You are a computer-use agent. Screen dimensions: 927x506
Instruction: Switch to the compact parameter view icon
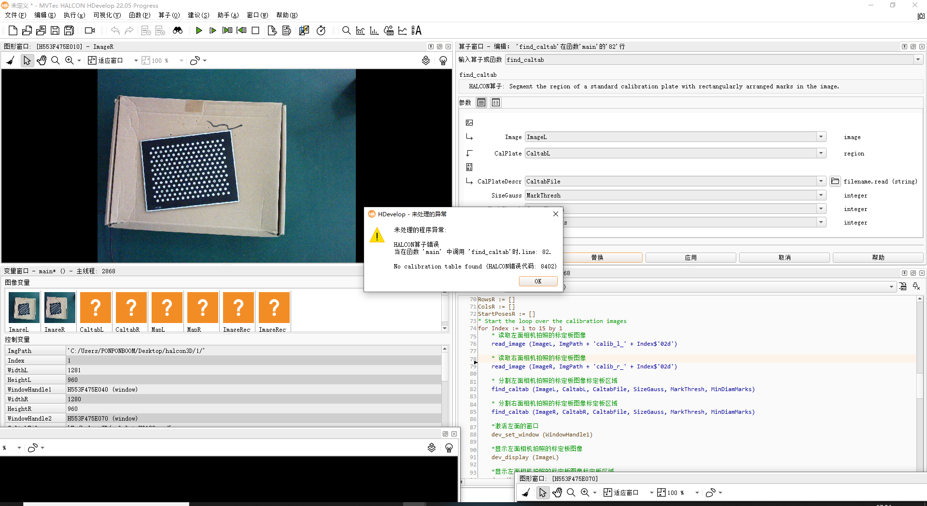(481, 102)
